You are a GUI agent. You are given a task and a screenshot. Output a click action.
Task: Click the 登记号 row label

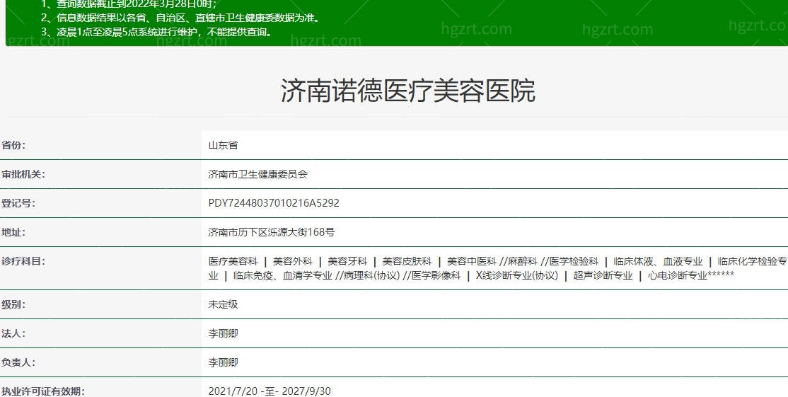[x=18, y=203]
